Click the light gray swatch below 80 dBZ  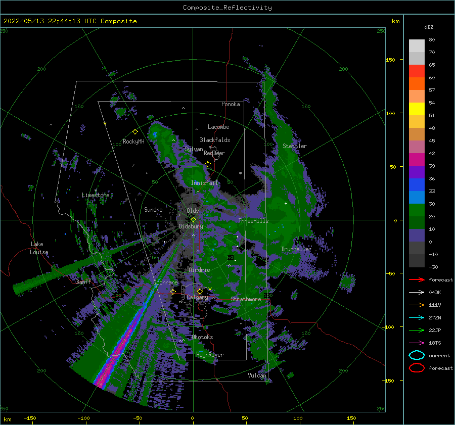[417, 46]
